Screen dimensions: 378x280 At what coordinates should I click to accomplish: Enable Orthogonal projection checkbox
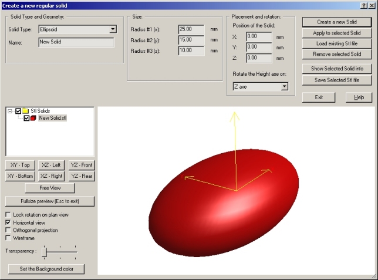coord(8,230)
